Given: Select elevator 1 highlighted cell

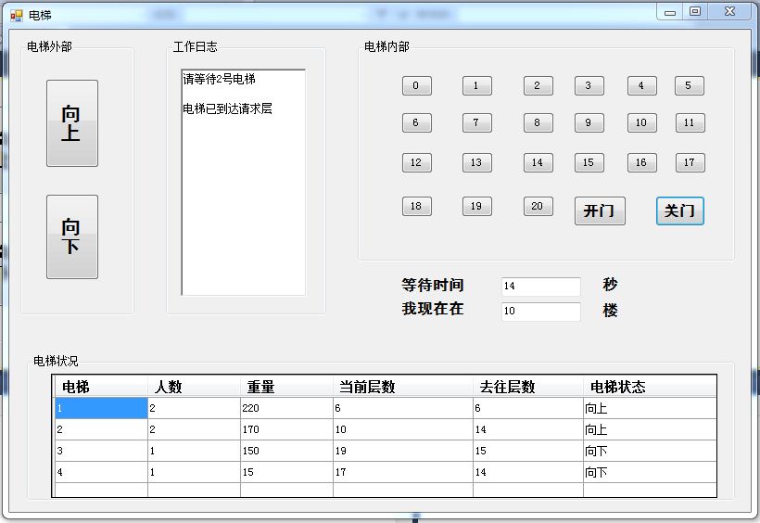Looking at the screenshot, I should coord(101,408).
